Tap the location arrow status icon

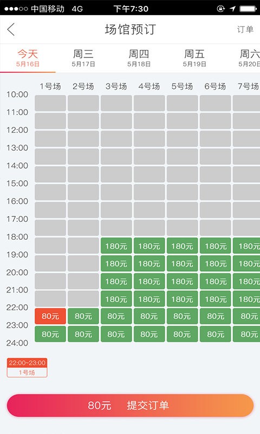[x=233, y=9]
